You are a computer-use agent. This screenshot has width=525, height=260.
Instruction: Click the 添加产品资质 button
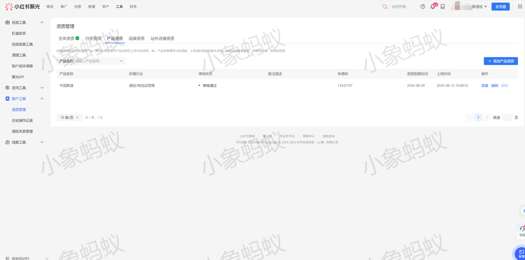coord(501,61)
